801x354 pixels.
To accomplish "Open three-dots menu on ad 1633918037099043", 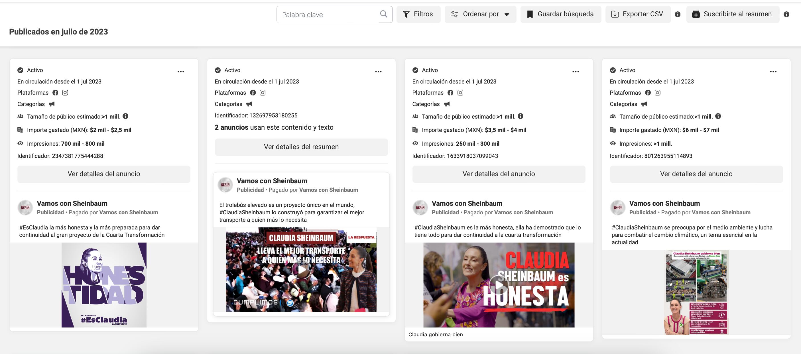I will tap(576, 72).
